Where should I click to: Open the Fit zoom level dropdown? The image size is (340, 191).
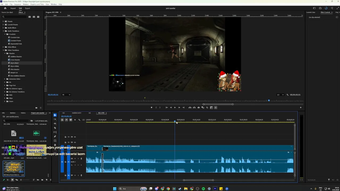[66, 95]
